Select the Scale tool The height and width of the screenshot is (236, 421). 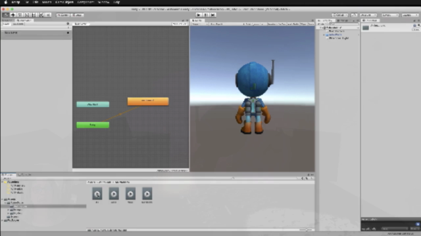click(x=27, y=15)
